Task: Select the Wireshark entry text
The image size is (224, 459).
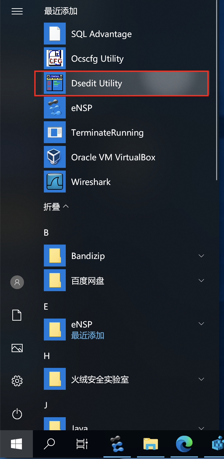Action: point(91,182)
